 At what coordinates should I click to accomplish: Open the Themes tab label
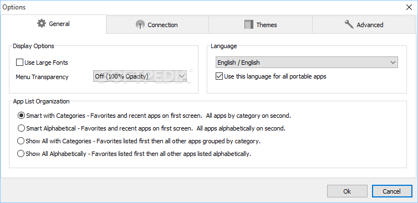(x=267, y=25)
